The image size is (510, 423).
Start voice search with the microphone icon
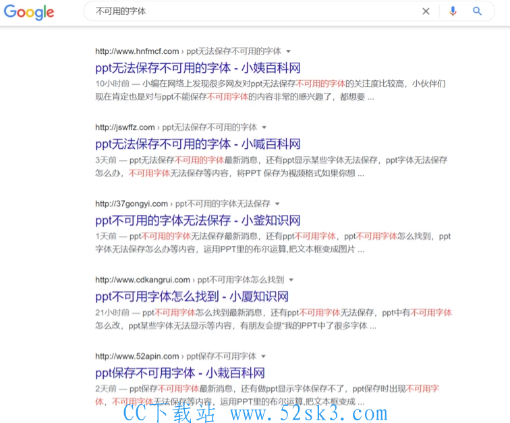click(x=453, y=11)
